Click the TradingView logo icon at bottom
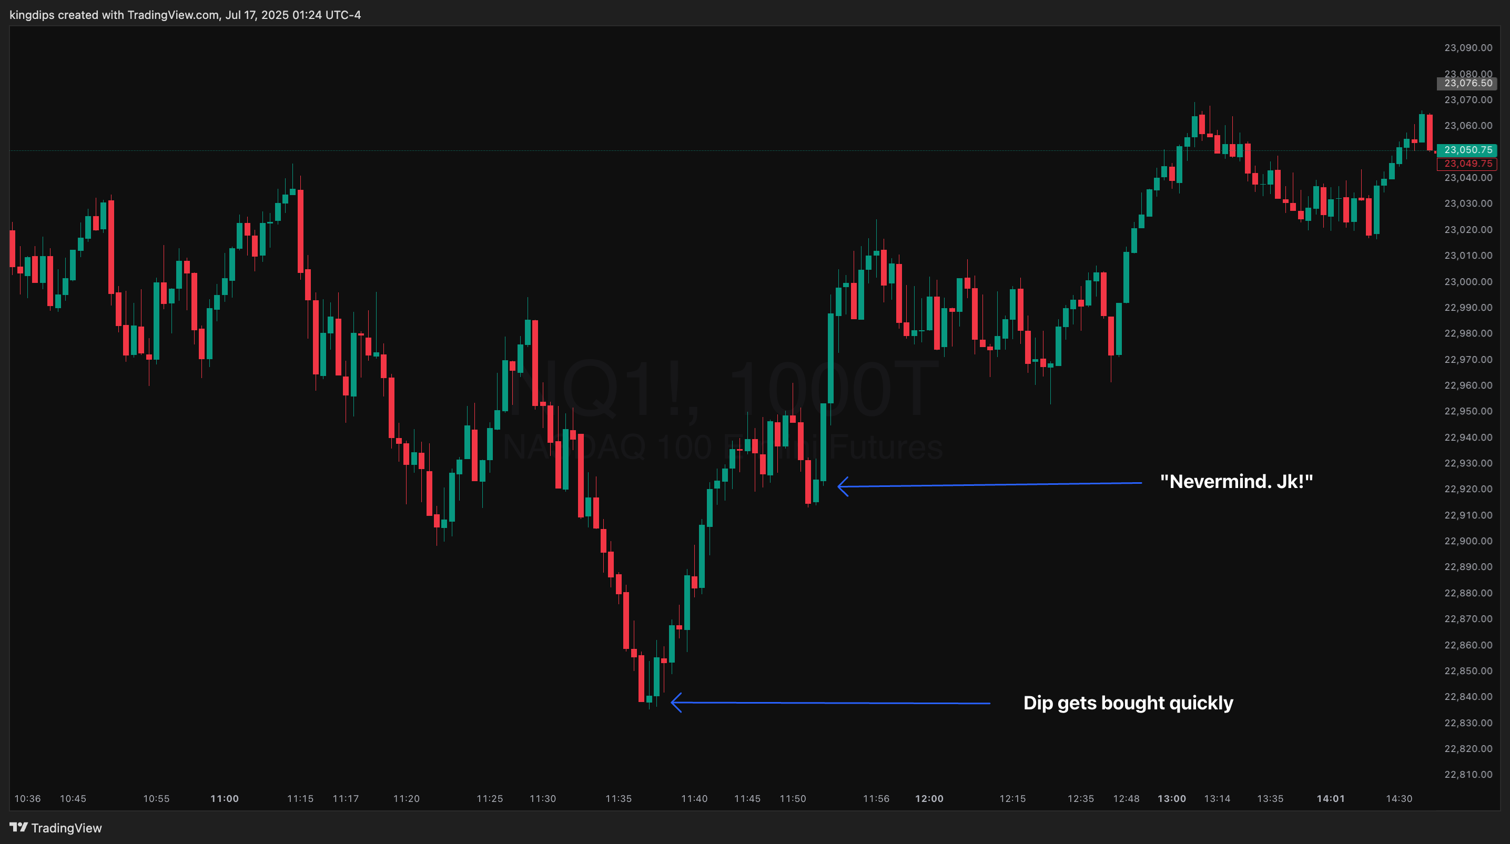The height and width of the screenshot is (844, 1510). coord(18,827)
